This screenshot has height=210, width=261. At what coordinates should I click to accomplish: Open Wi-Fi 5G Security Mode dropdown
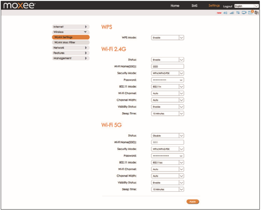click(x=168, y=149)
